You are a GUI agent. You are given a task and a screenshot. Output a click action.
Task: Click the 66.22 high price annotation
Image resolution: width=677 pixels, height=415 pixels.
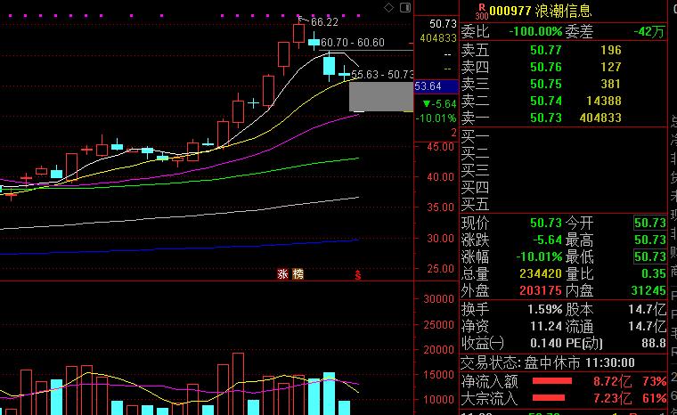[324, 22]
